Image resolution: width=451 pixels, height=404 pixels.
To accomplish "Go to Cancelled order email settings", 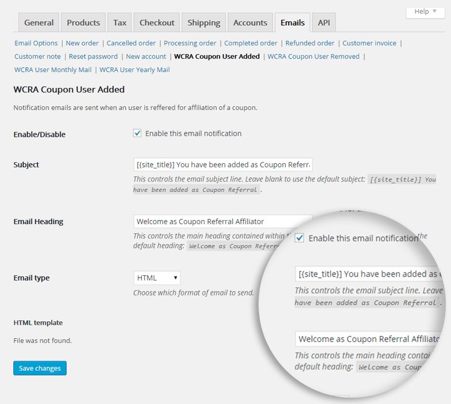I will pos(131,43).
